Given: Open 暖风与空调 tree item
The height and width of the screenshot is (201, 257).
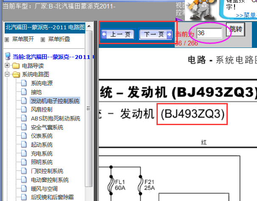Looking at the screenshot, I should pyautogui.click(x=44, y=189).
